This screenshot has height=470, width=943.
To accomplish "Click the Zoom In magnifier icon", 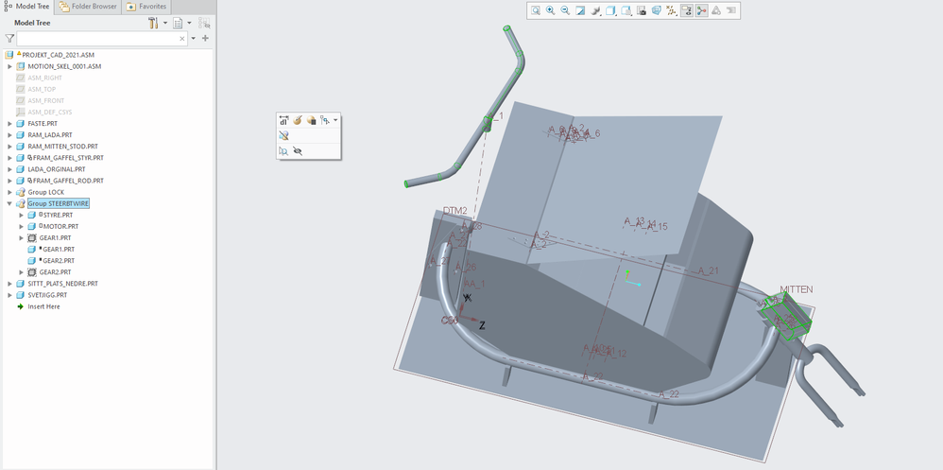I will pyautogui.click(x=551, y=11).
